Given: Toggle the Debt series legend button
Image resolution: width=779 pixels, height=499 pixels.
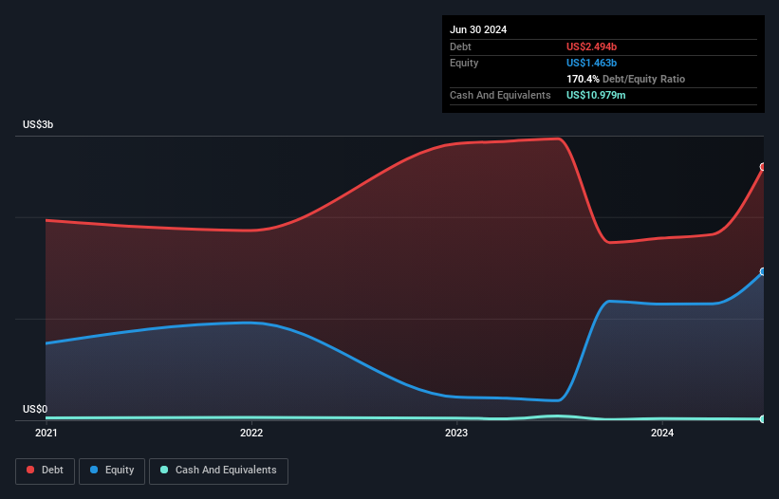Looking at the screenshot, I should pyautogui.click(x=45, y=471).
